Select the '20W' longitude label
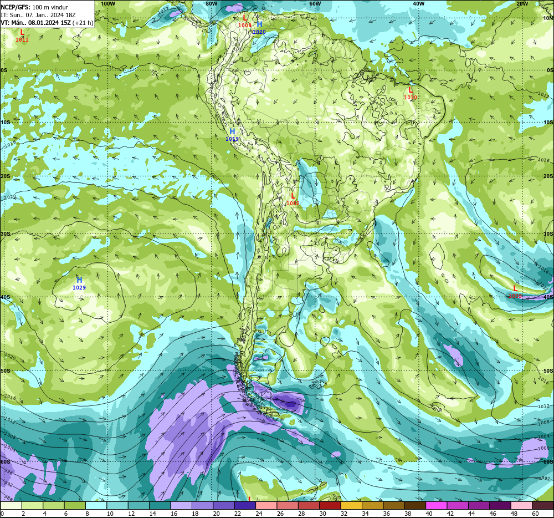The width and height of the screenshot is (554, 518). 522,3
